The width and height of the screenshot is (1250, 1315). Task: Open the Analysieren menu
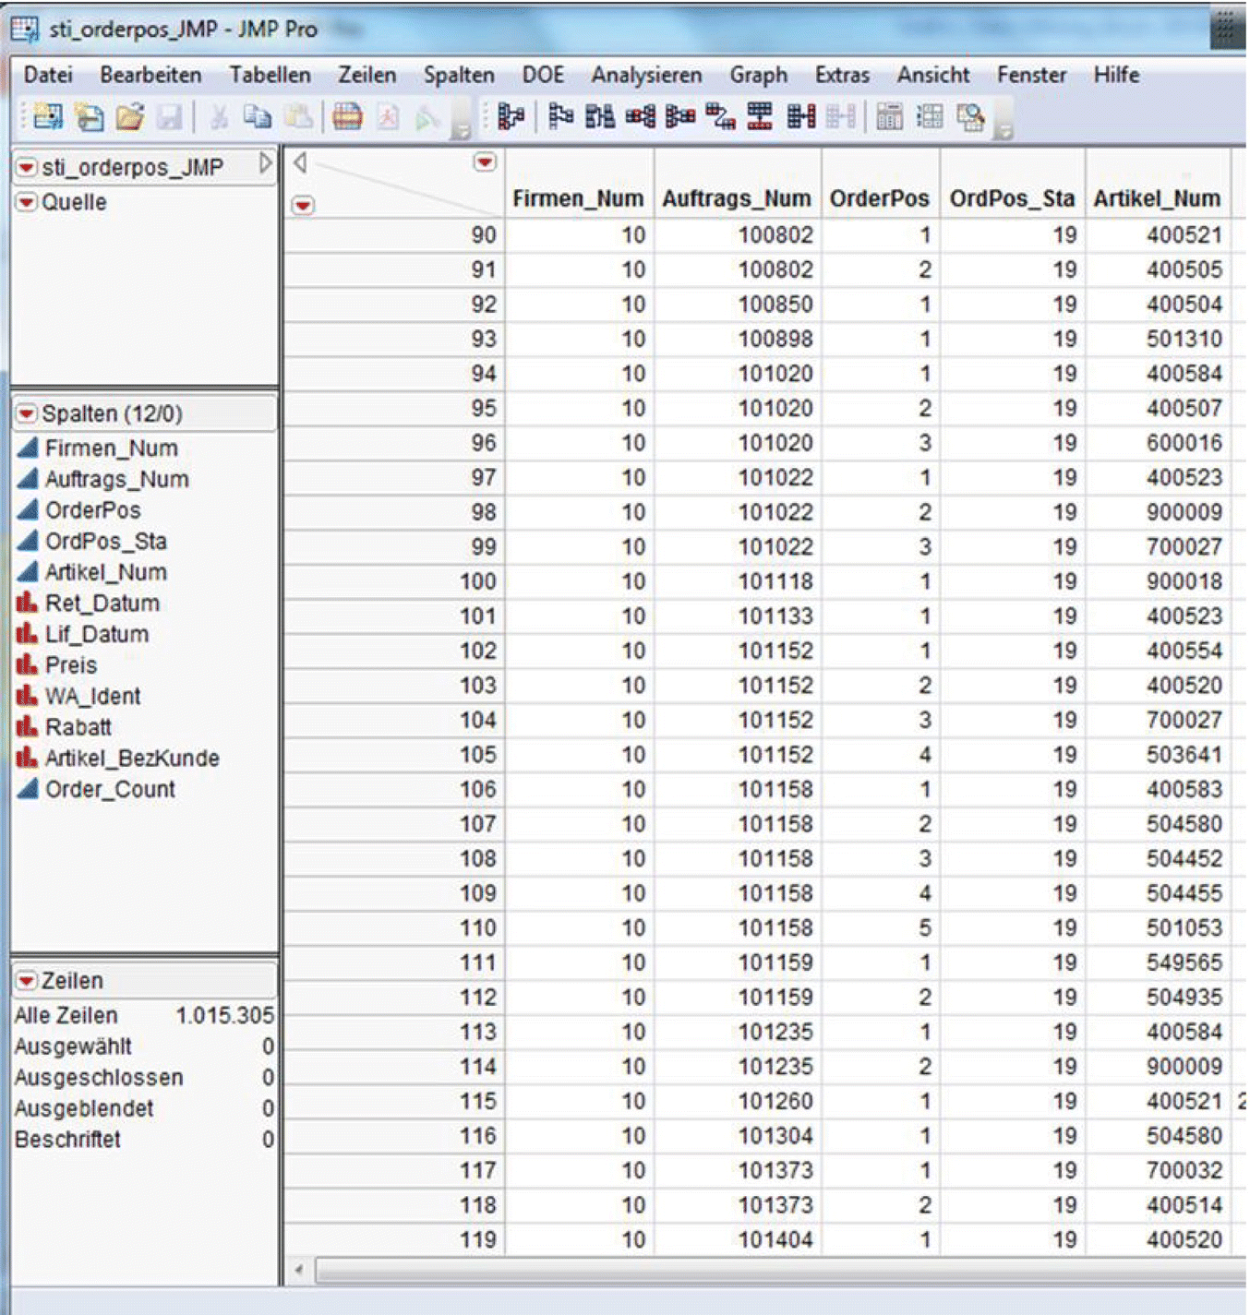pos(647,75)
